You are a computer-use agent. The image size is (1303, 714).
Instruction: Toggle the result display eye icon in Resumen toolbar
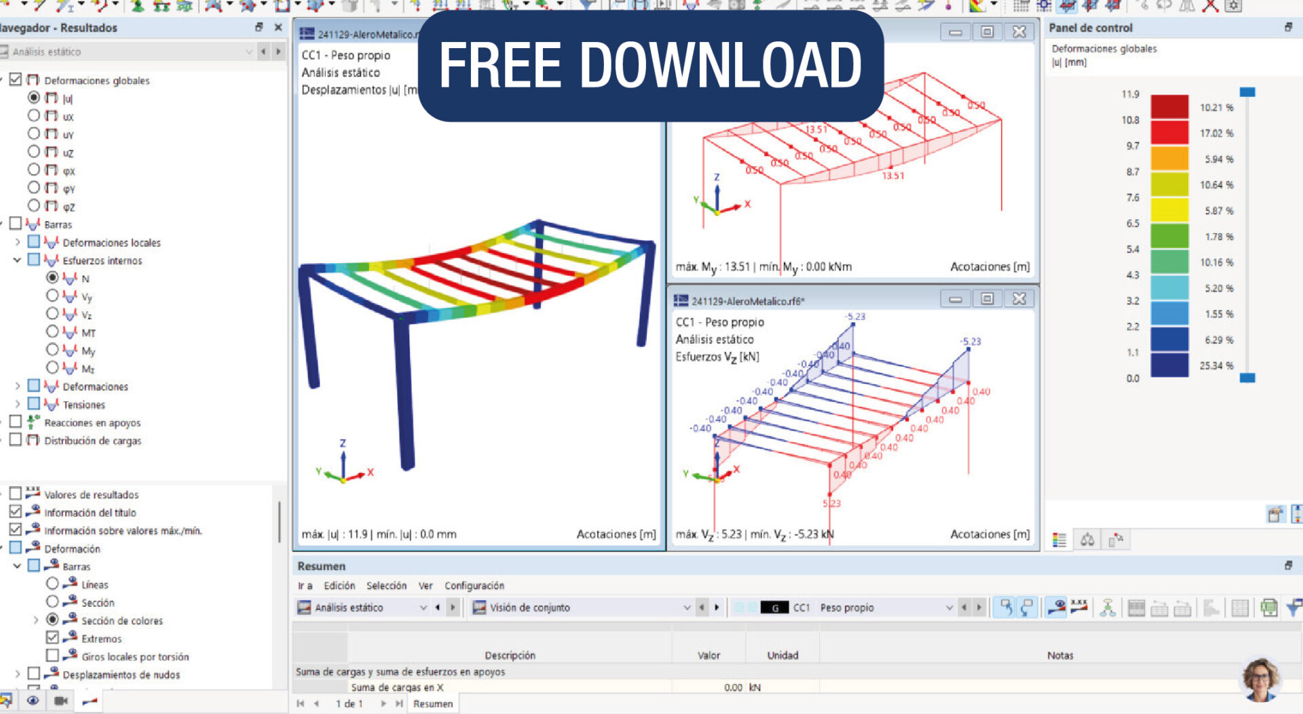point(1056,608)
